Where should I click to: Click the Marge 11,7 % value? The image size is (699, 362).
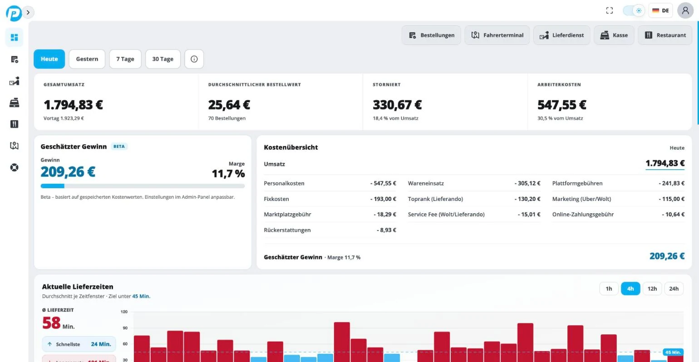228,174
